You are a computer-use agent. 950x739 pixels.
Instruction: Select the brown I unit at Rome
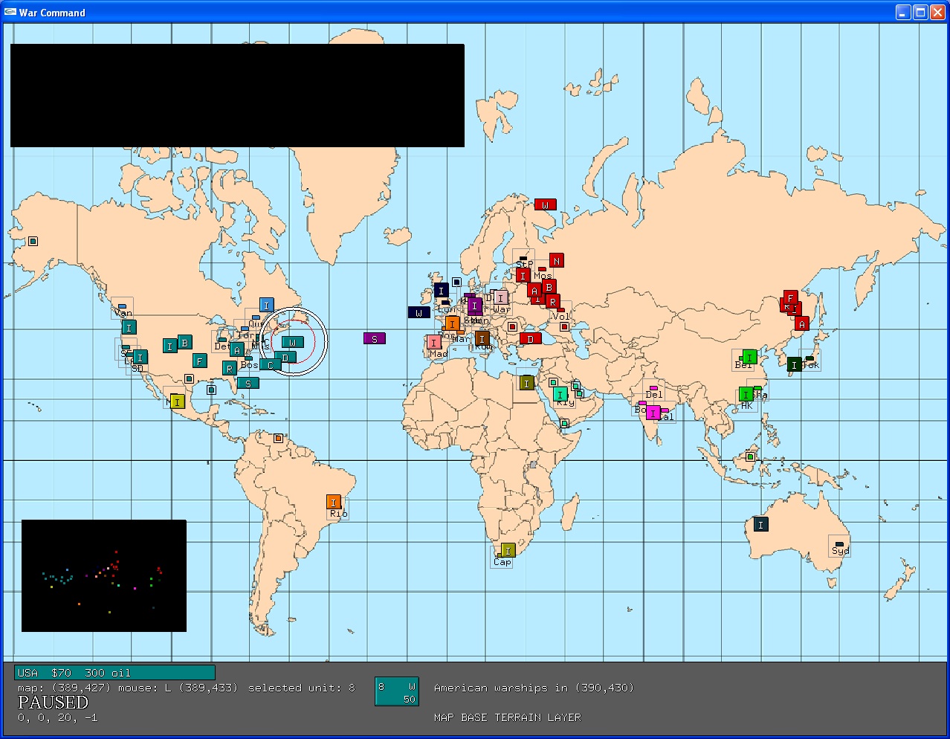[x=482, y=339]
